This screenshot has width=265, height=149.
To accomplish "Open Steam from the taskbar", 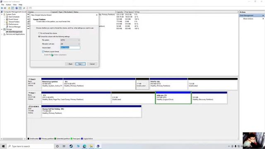I will 71,146.
